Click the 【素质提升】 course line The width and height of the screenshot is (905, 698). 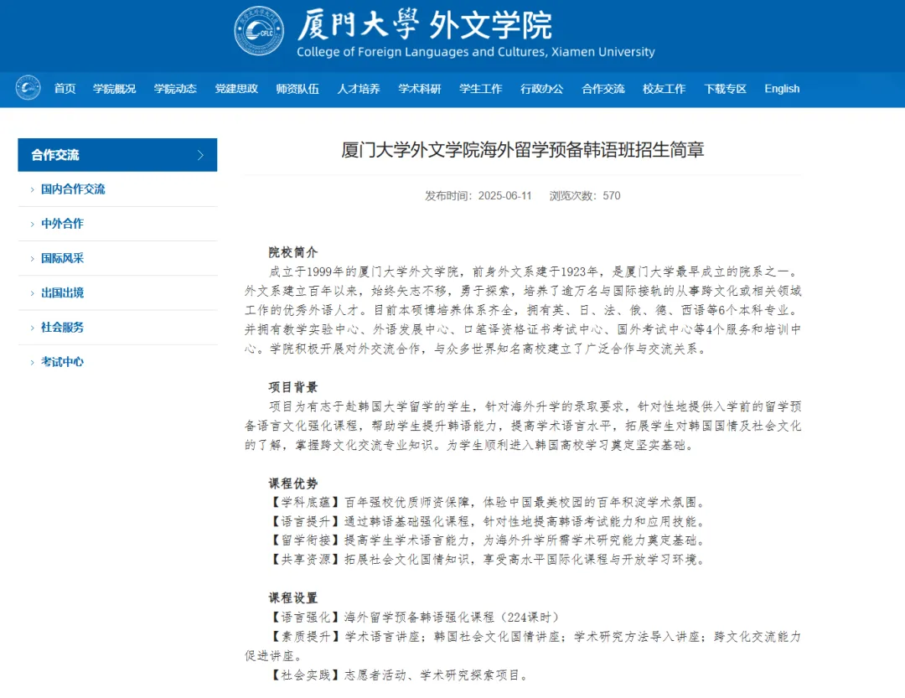click(523, 645)
